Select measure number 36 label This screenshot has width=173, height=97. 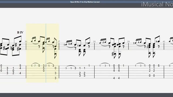pos(26,41)
